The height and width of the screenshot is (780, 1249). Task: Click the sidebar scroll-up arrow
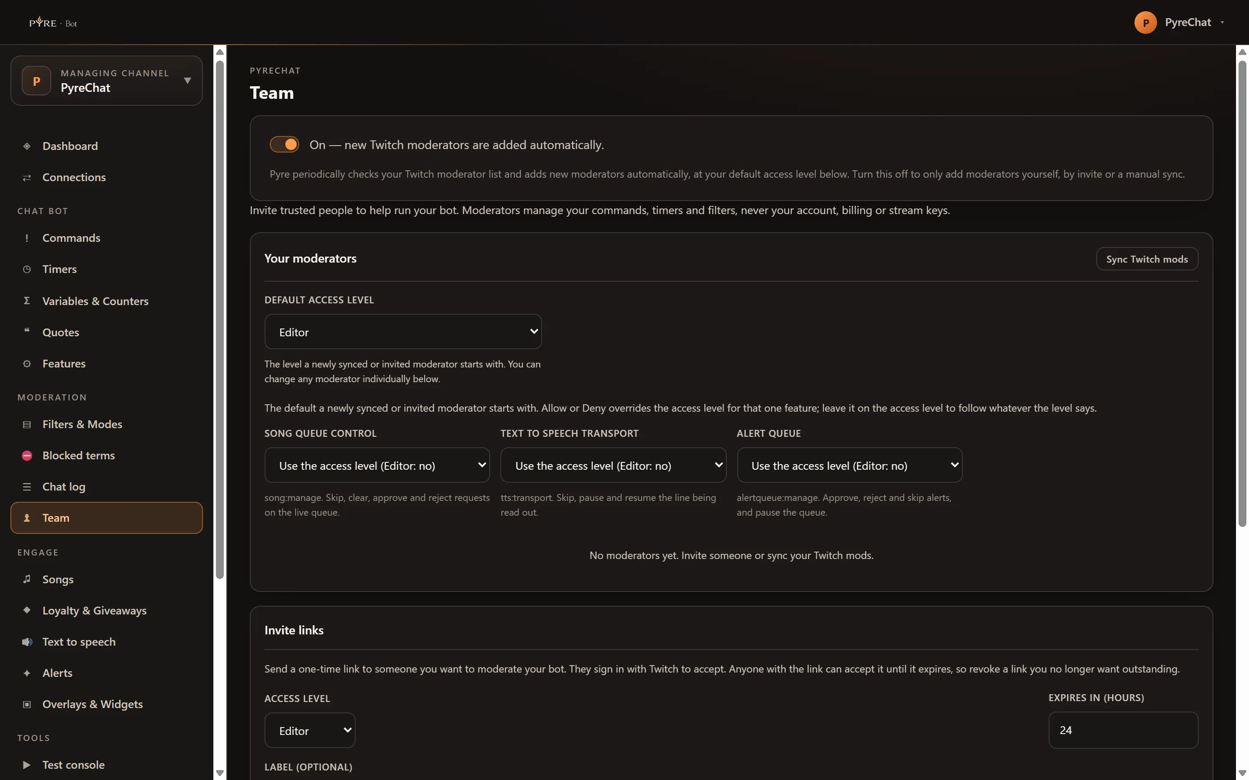[220, 52]
